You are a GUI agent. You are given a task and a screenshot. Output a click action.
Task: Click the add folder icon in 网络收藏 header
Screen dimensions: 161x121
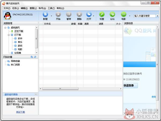coord(32,57)
